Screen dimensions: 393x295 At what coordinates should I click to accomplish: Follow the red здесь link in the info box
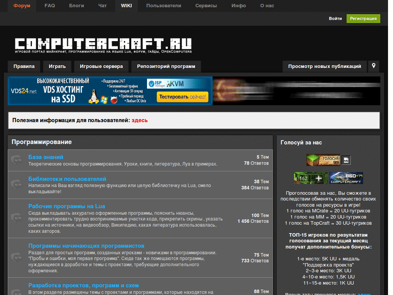140,120
